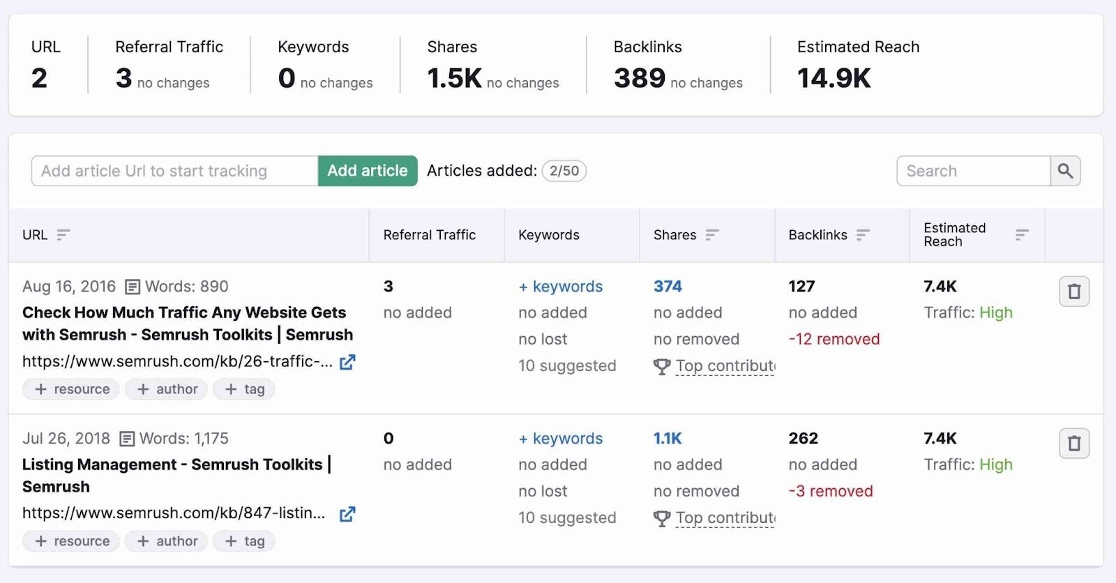Viewport: 1116px width, 583px height.
Task: Click the Add article button
Action: coord(368,171)
